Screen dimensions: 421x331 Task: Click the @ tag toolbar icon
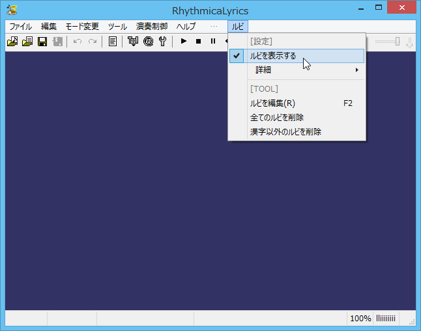(148, 41)
